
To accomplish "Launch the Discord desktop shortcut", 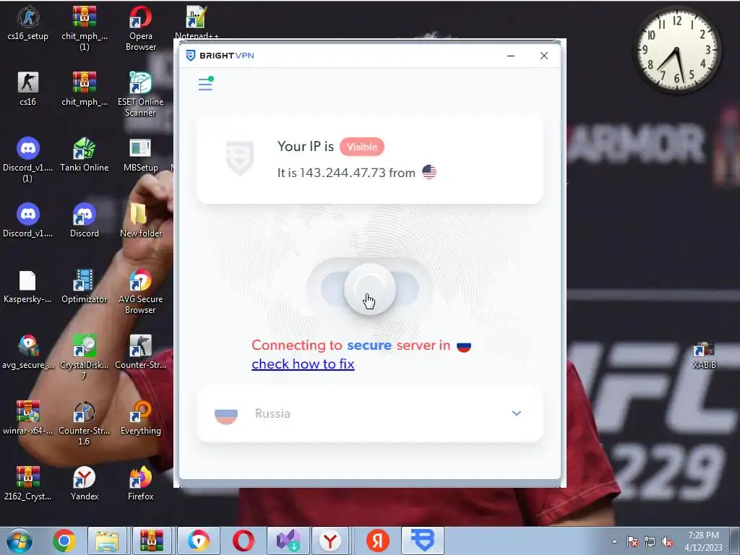I will point(85,220).
